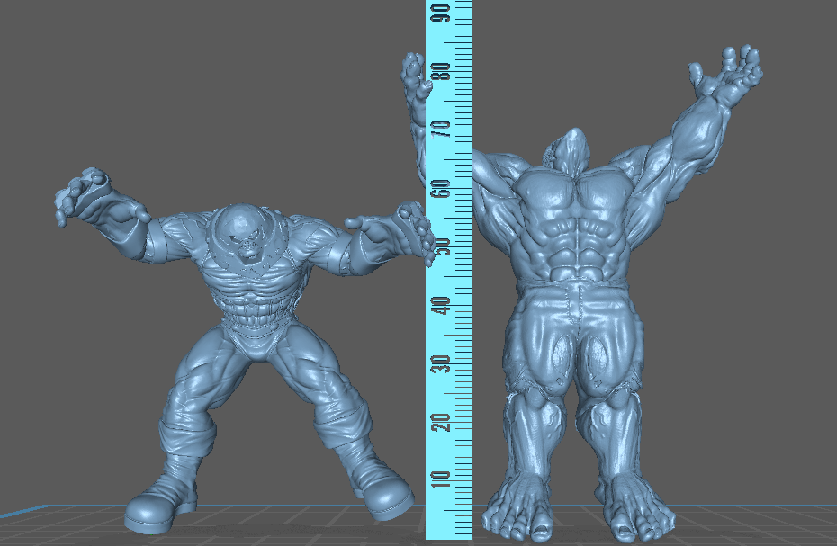Click the barefoot figure's raised hand away from ruler
The image size is (837, 546).
729,76
